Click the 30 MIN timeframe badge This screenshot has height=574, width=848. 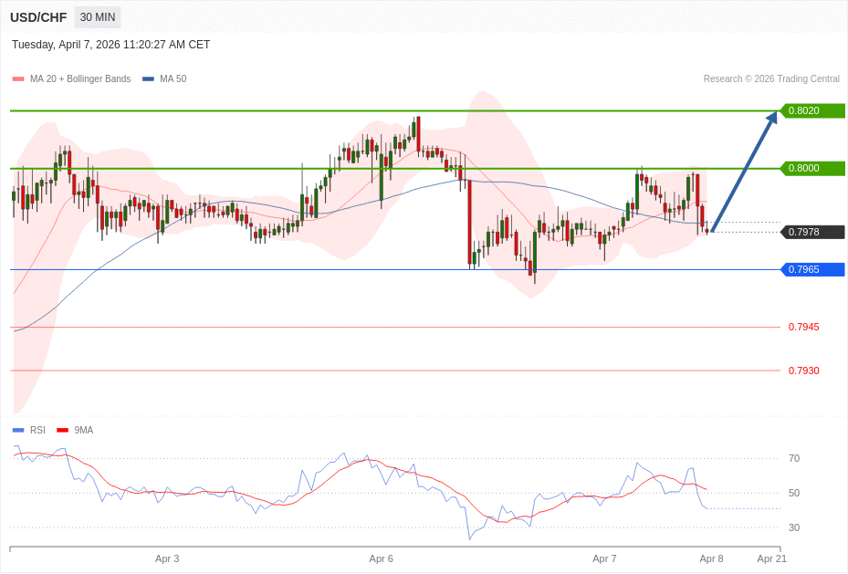point(97,17)
